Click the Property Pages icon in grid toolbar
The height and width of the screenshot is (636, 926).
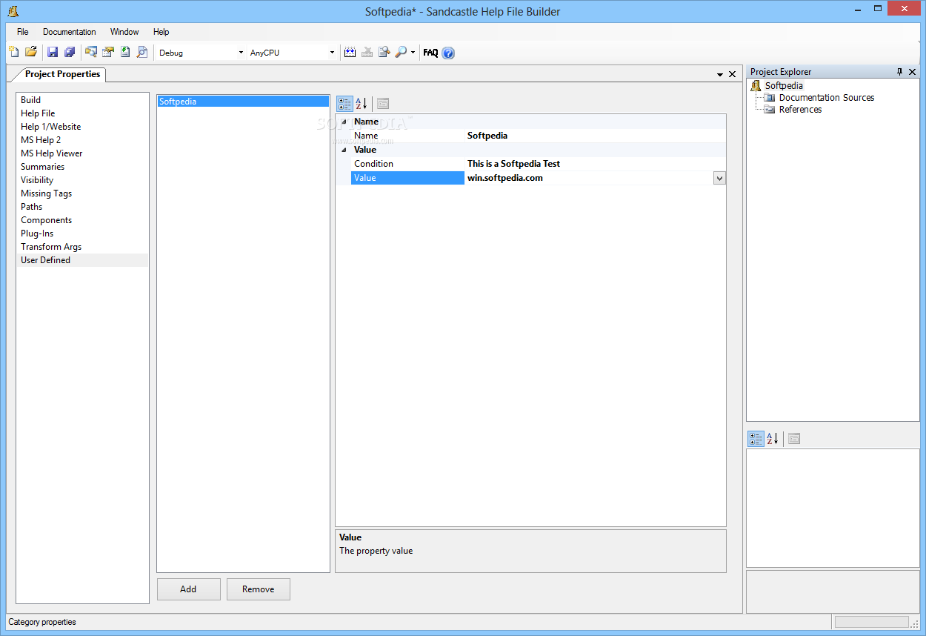383,104
